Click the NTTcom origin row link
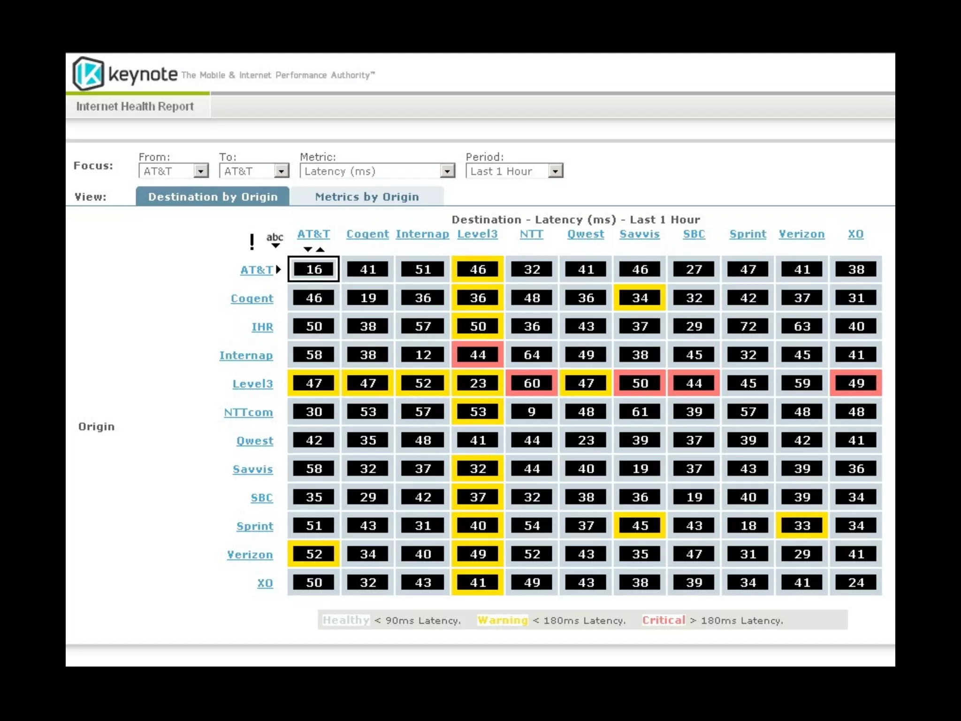The height and width of the screenshot is (721, 961). pyautogui.click(x=248, y=412)
